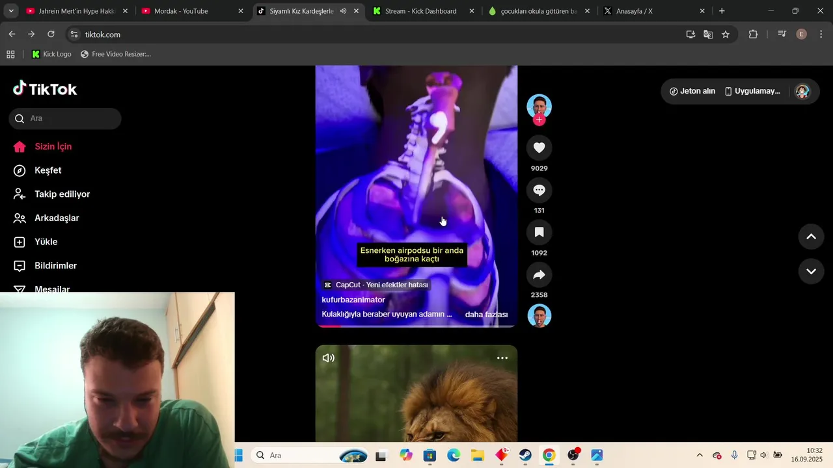Switch to çocukları okula götüren tab

click(x=539, y=11)
